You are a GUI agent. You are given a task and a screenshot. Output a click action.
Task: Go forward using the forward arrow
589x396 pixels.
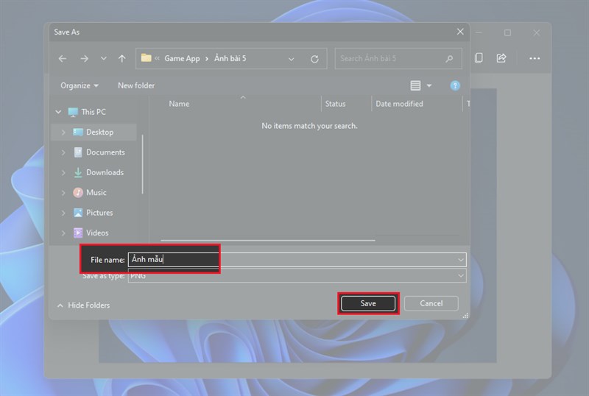84,59
